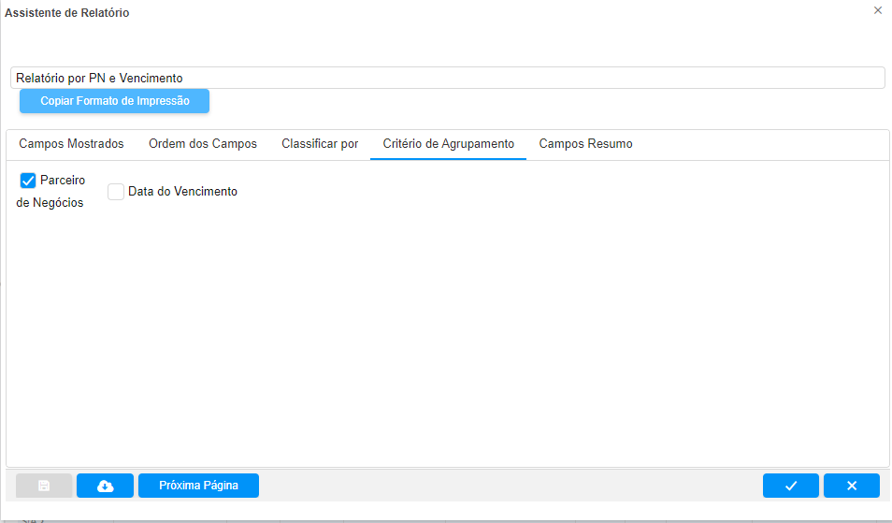This screenshot has height=523, width=892.
Task: Click the cloud download icon button
Action: click(105, 486)
